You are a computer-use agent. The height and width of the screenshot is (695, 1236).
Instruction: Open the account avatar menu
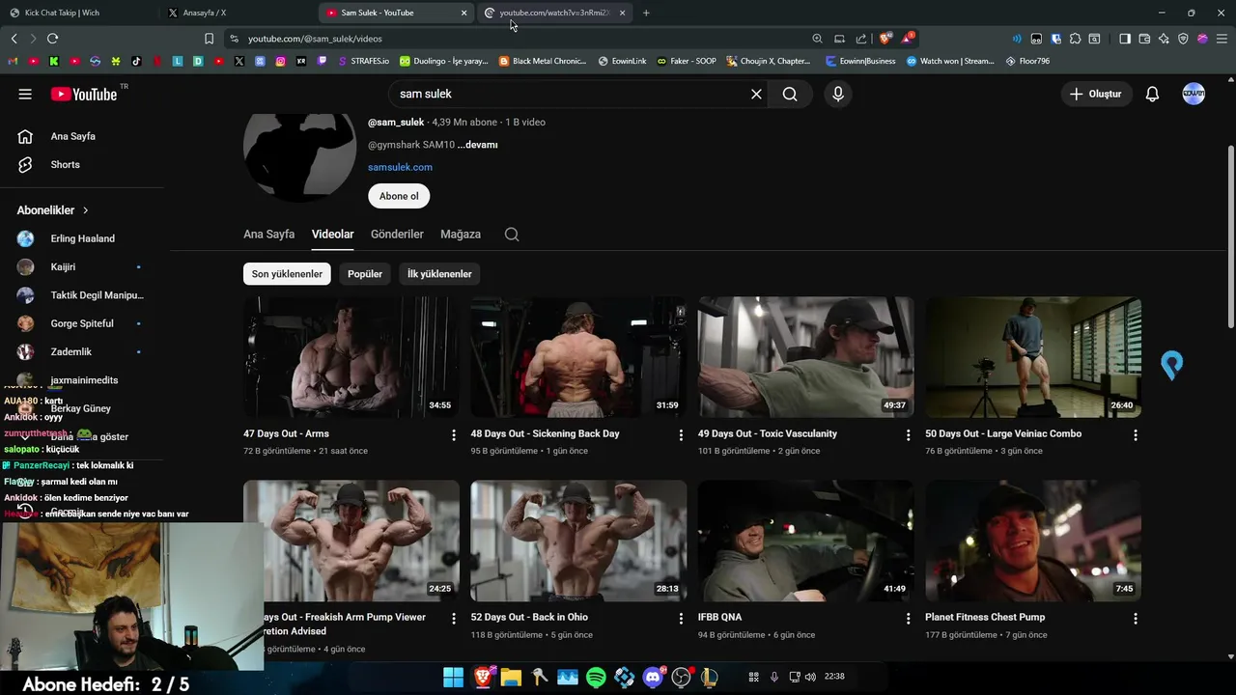pos(1194,94)
